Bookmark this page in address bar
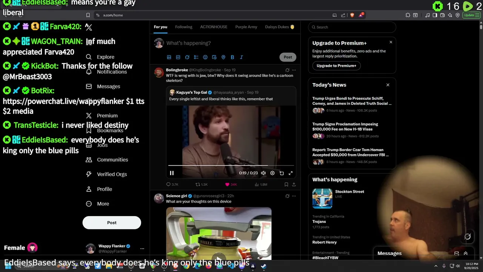483x272 pixels. pos(88,15)
